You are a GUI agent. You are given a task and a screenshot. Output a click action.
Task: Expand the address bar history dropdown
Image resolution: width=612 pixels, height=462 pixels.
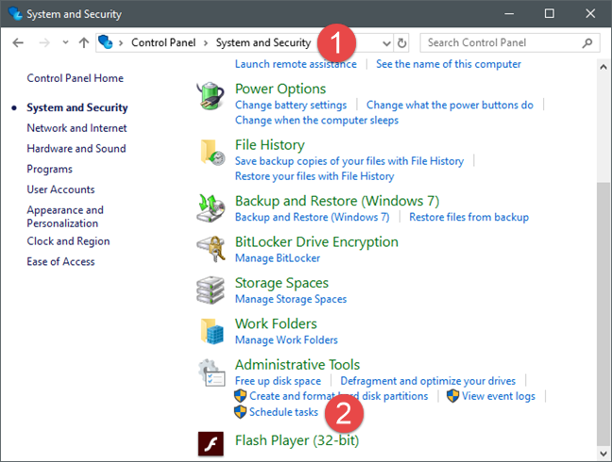(386, 42)
